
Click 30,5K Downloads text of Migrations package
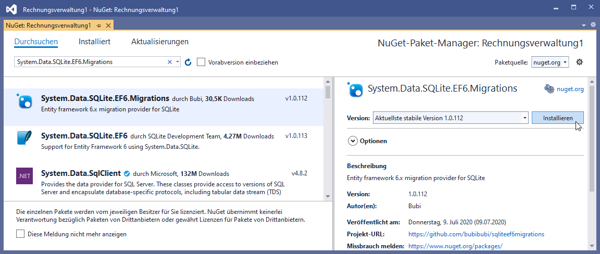[230, 99]
